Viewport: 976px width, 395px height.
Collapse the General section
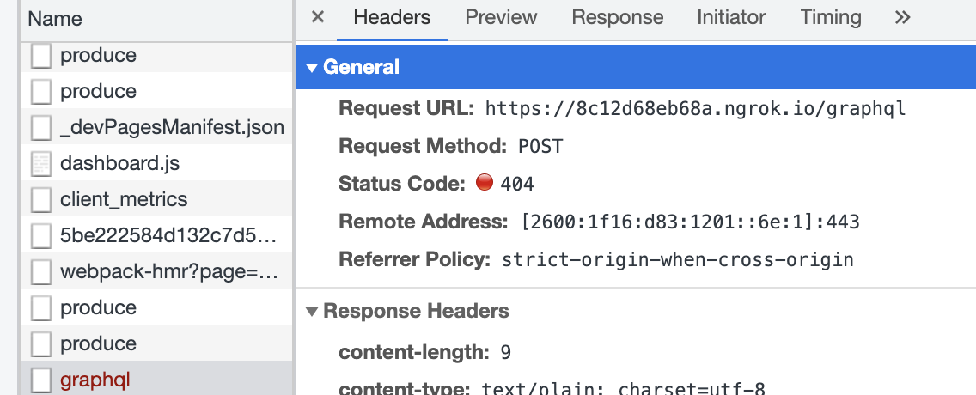pyautogui.click(x=312, y=67)
